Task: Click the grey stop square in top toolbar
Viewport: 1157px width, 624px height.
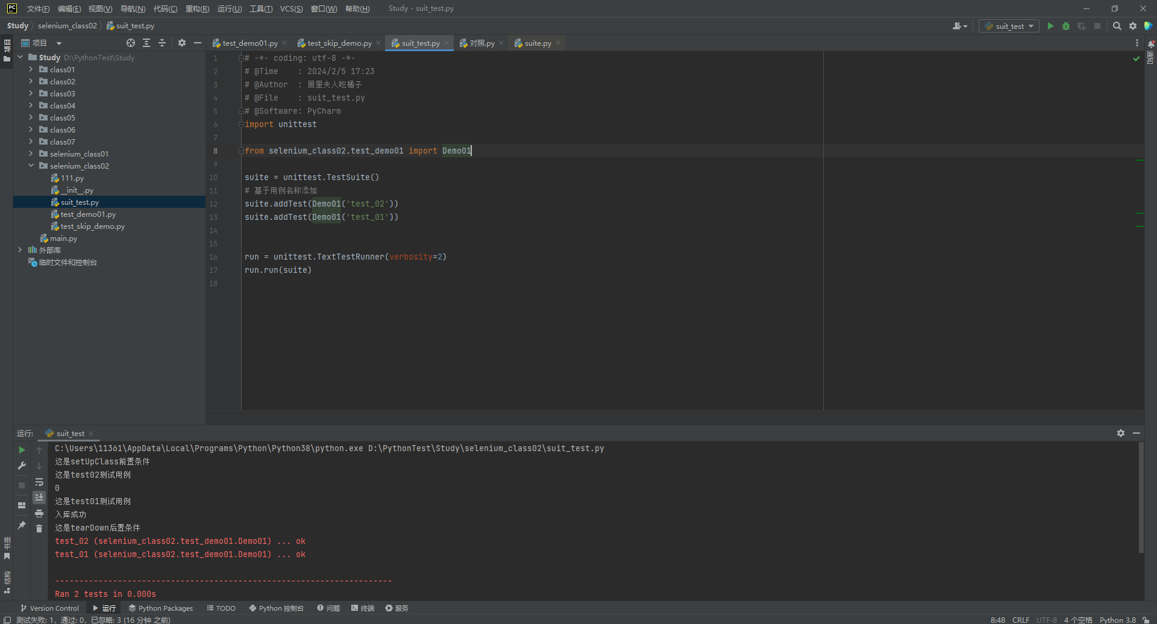Action: coord(1097,26)
